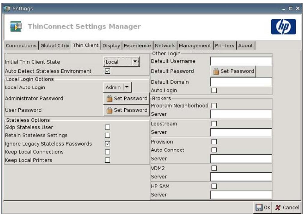Click Set Password for User Password
This screenshot has height=215, width=304.
126,110
